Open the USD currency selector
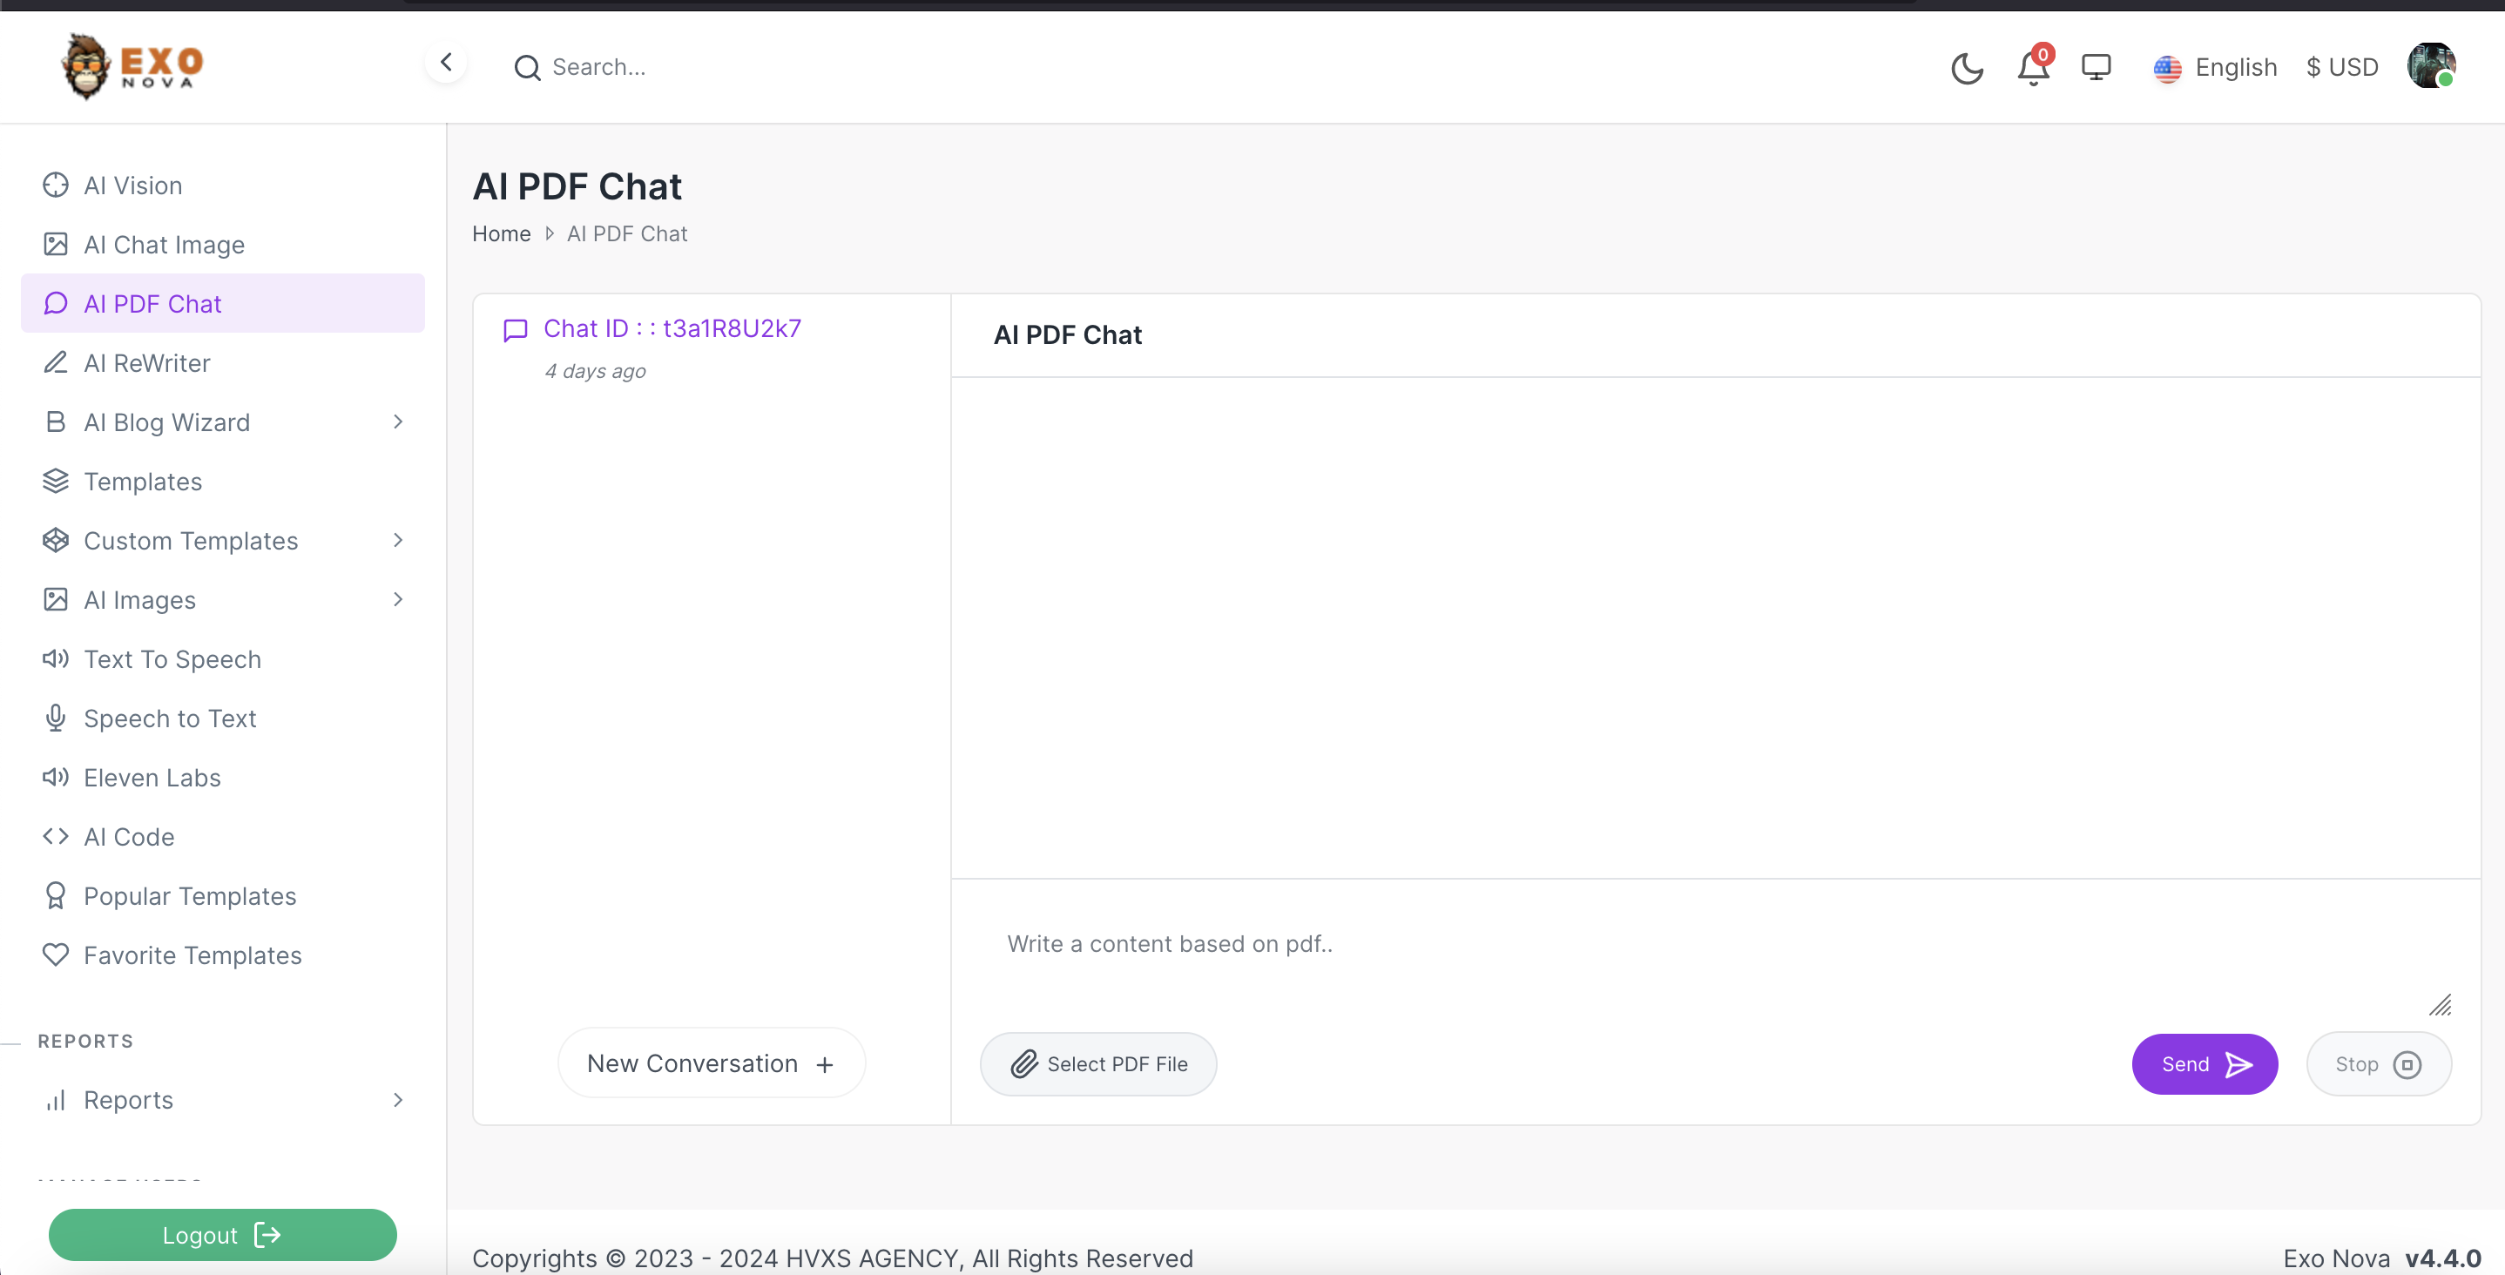Viewport: 2505px width, 1275px height. click(2341, 68)
